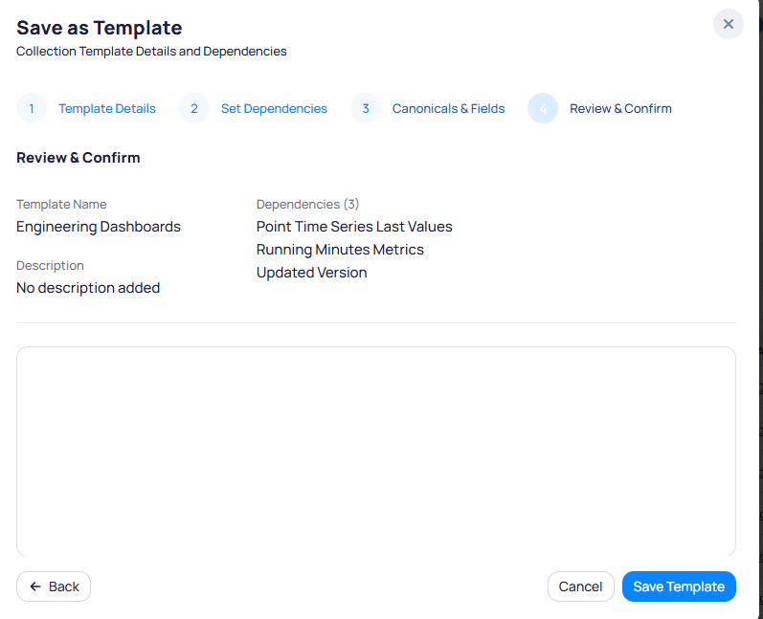The height and width of the screenshot is (619, 763).
Task: Close the Save as Template dialog
Action: [x=728, y=24]
